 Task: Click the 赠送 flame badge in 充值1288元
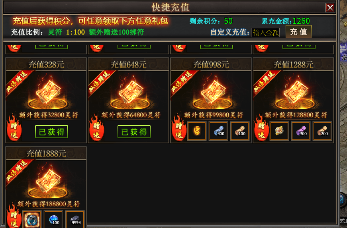[261, 127]
